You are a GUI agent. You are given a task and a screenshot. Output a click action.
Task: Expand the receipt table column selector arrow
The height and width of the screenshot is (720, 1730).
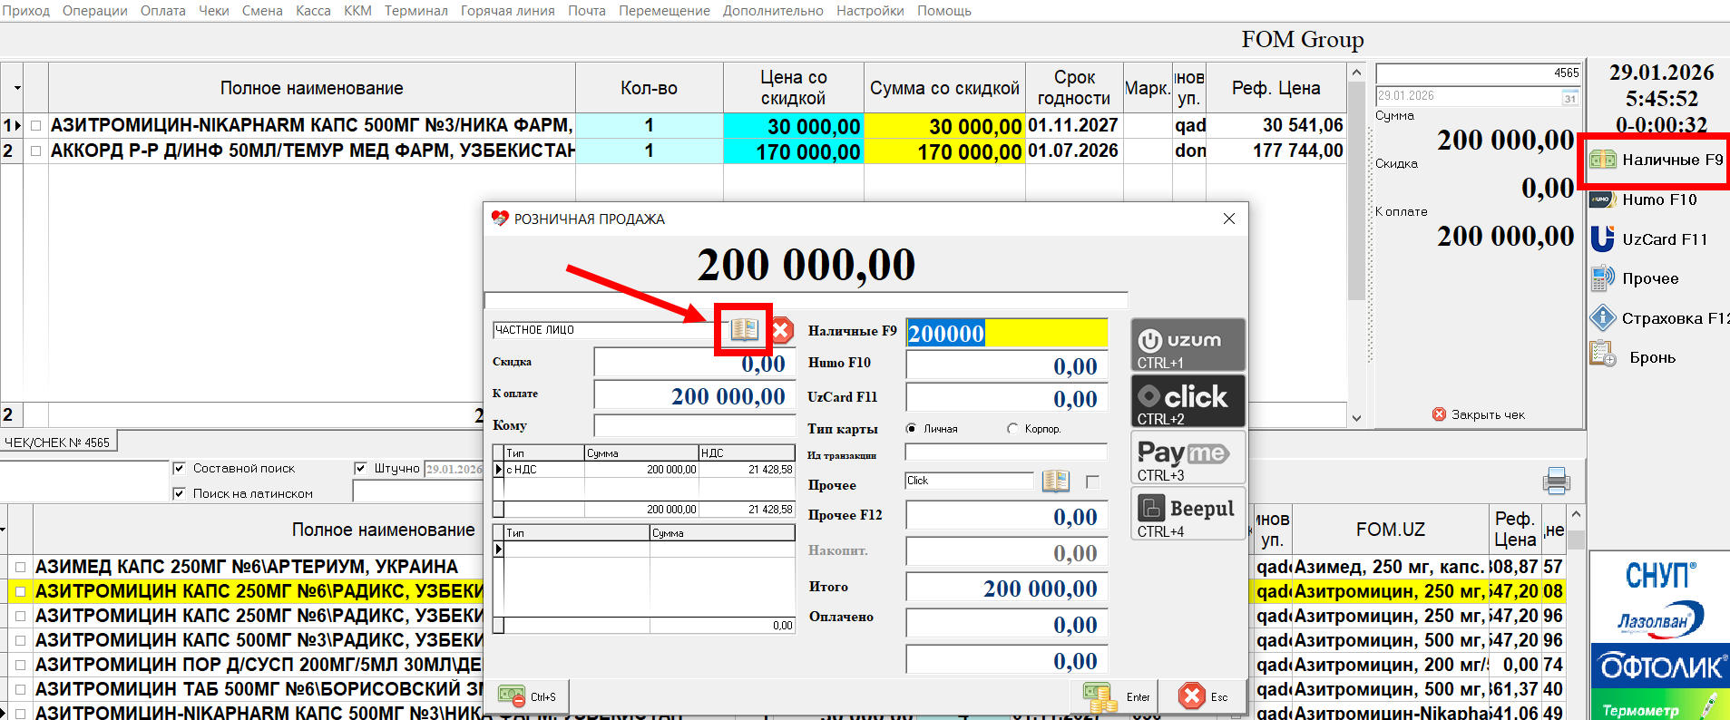17,89
